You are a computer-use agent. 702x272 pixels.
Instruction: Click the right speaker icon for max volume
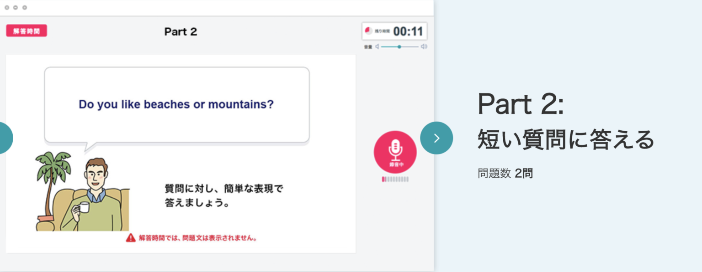424,46
